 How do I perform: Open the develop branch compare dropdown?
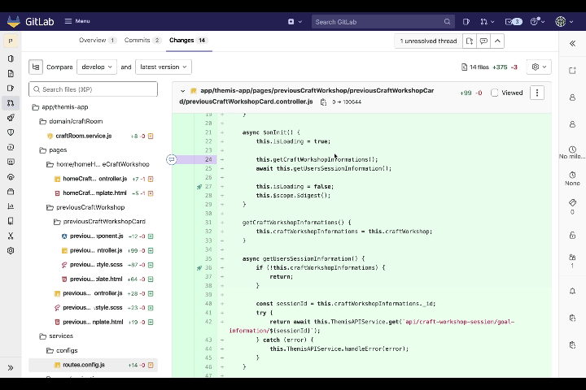(x=96, y=67)
